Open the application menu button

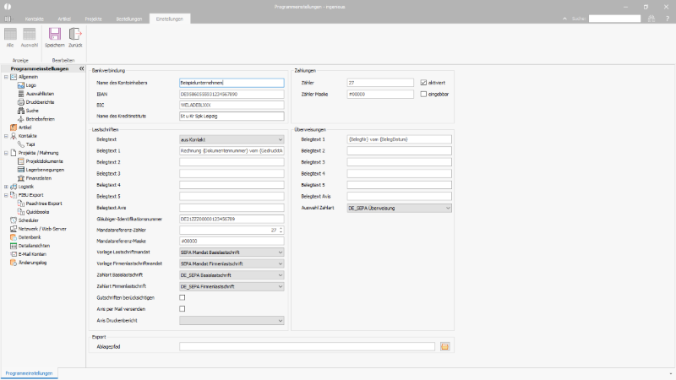click(x=8, y=19)
